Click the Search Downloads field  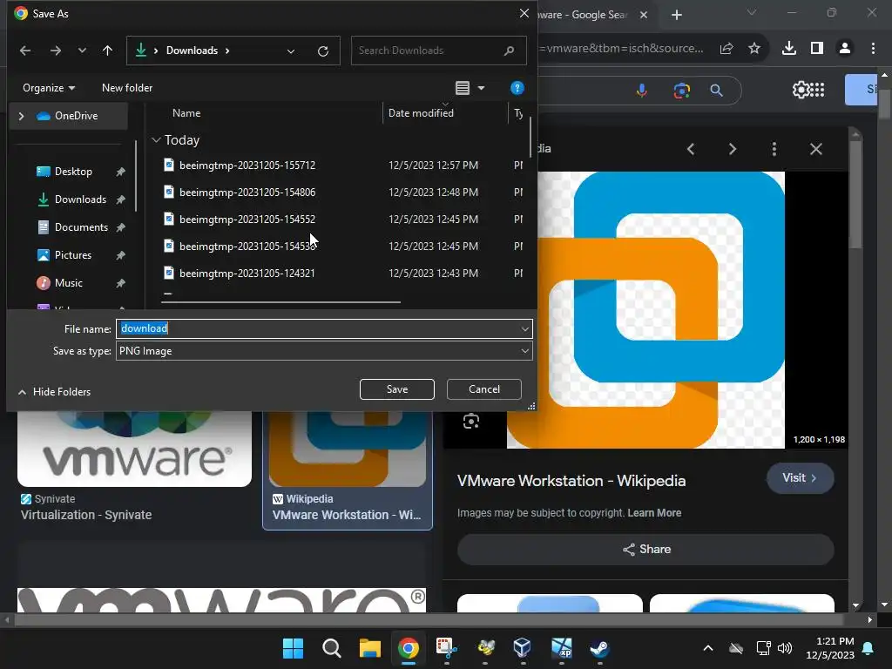[439, 51]
